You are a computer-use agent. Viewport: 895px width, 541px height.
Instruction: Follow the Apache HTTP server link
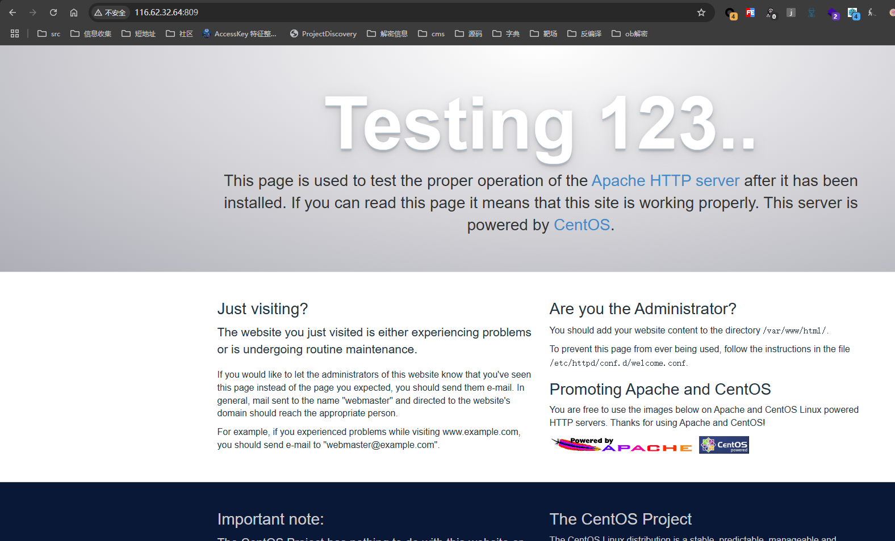pyautogui.click(x=665, y=180)
